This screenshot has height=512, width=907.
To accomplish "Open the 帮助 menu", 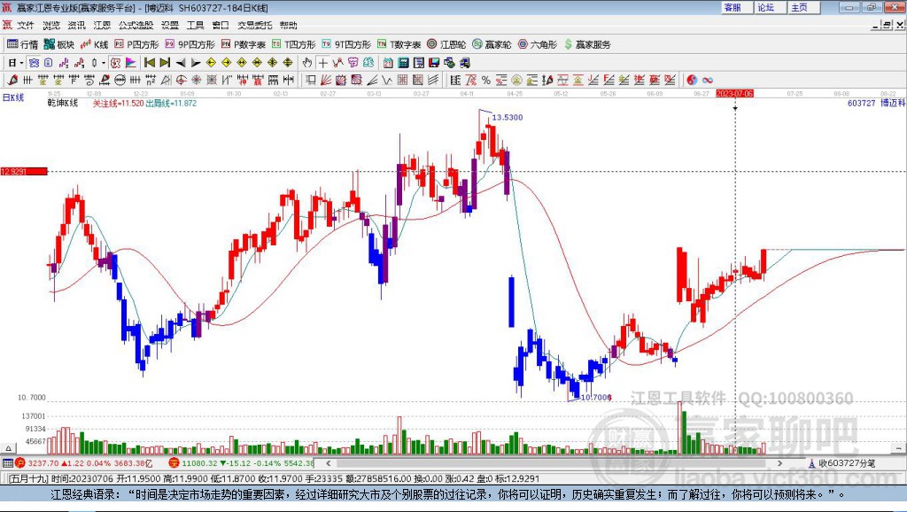I will point(289,25).
